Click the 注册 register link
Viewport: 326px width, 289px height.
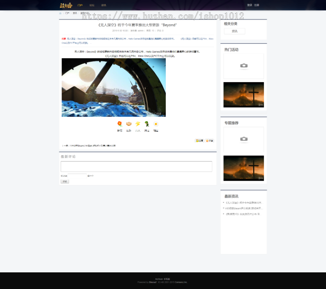256,5
